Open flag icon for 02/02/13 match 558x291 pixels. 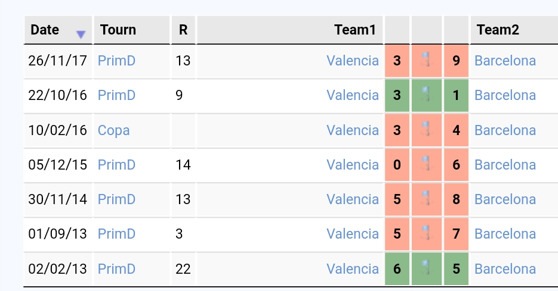coord(426,268)
